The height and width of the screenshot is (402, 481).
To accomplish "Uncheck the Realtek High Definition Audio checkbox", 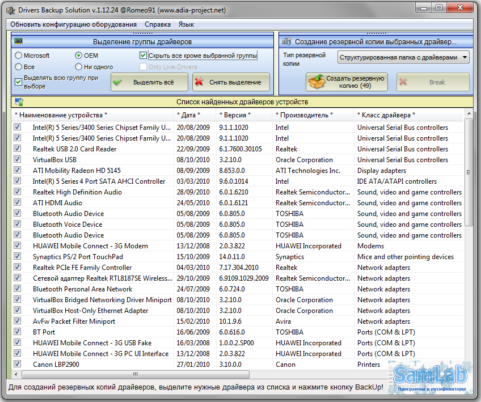I will coord(18,192).
